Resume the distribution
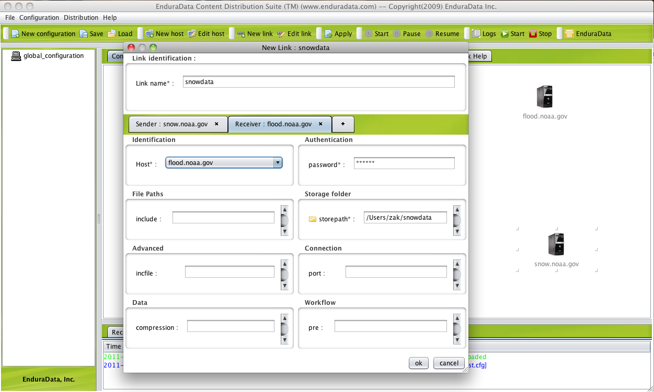Screen dimensions: 654x392 (x=442, y=33)
